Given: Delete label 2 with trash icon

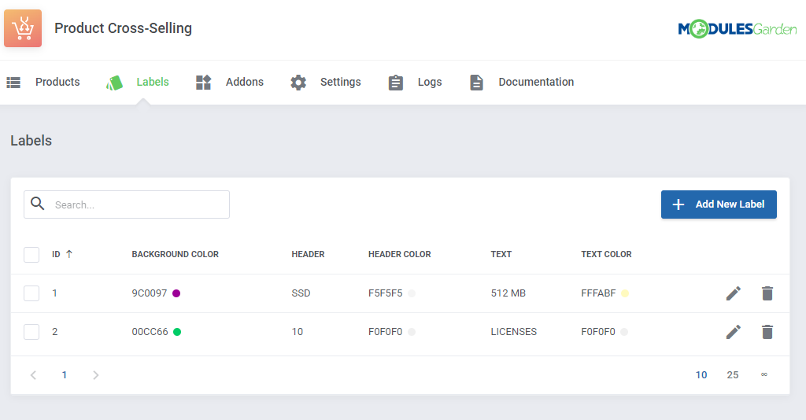Looking at the screenshot, I should [767, 332].
